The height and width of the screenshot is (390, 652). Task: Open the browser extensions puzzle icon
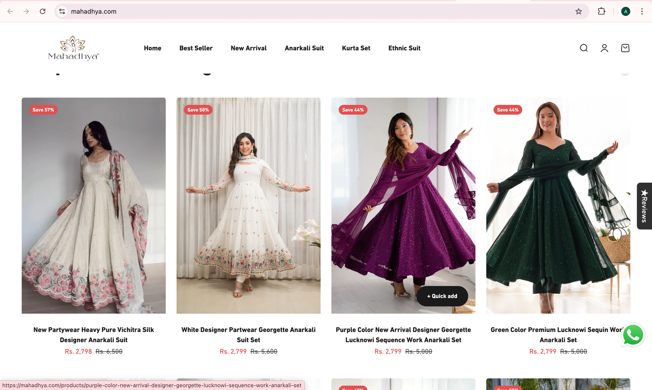tap(601, 11)
